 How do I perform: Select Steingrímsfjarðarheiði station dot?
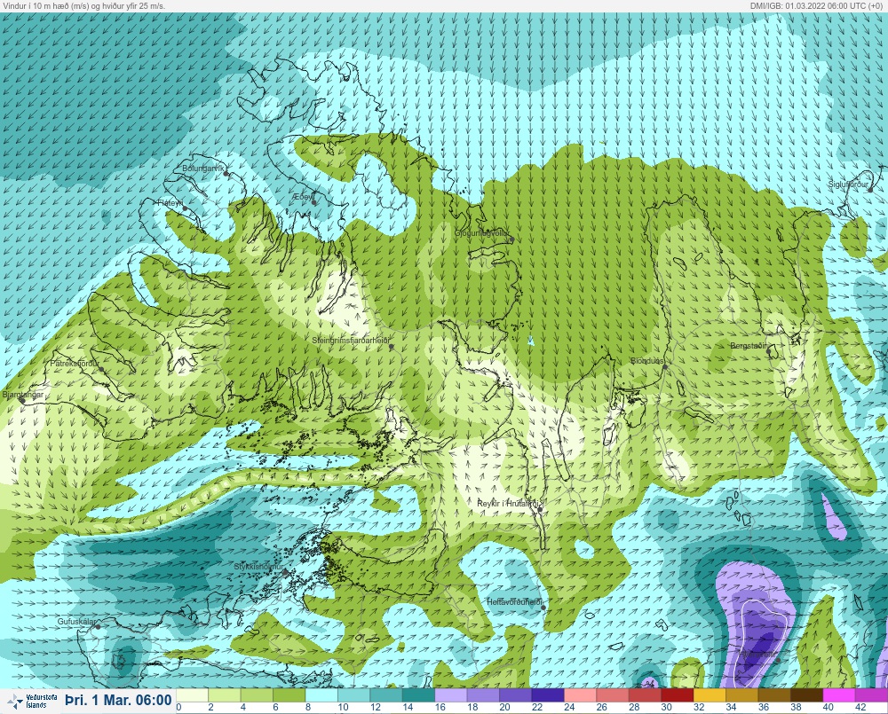click(391, 346)
